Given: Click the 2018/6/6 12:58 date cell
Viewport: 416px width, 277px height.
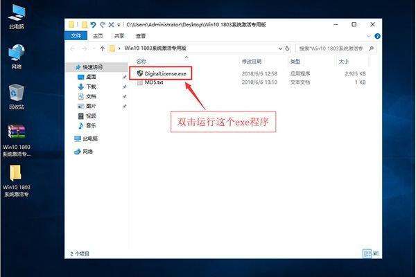Looking at the screenshot, I should [x=259, y=73].
